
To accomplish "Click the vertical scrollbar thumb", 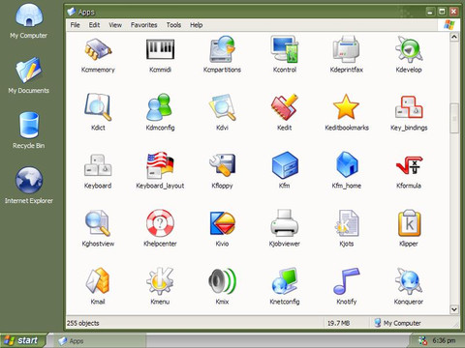I will (x=454, y=118).
